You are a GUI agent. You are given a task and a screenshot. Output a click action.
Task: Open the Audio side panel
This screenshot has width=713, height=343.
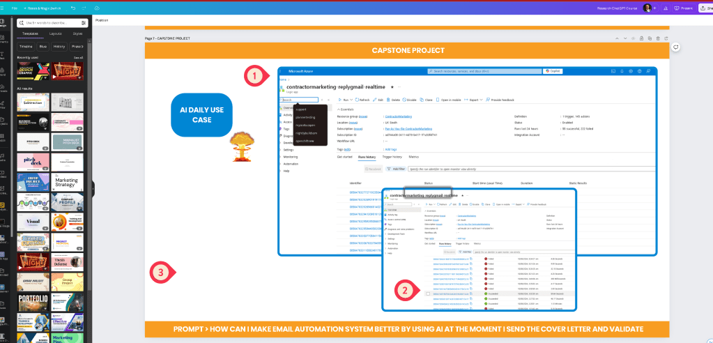(3, 157)
